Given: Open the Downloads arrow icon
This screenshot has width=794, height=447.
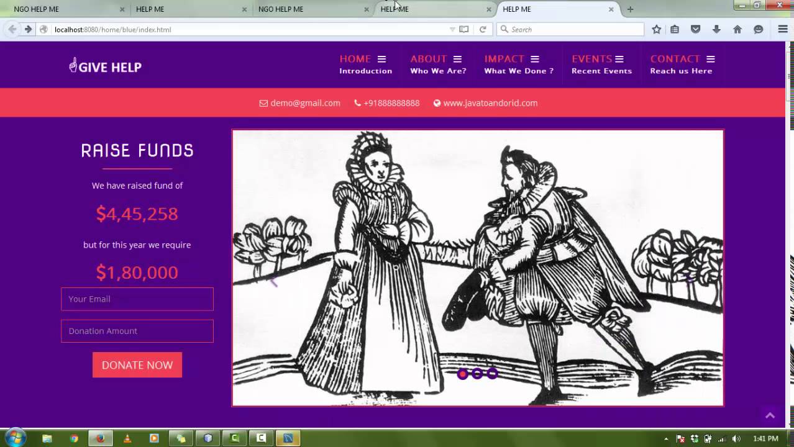Looking at the screenshot, I should [716, 29].
